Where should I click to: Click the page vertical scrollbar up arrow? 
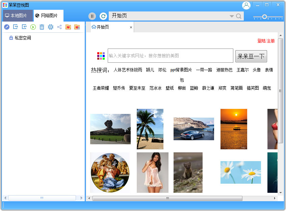tap(281, 35)
